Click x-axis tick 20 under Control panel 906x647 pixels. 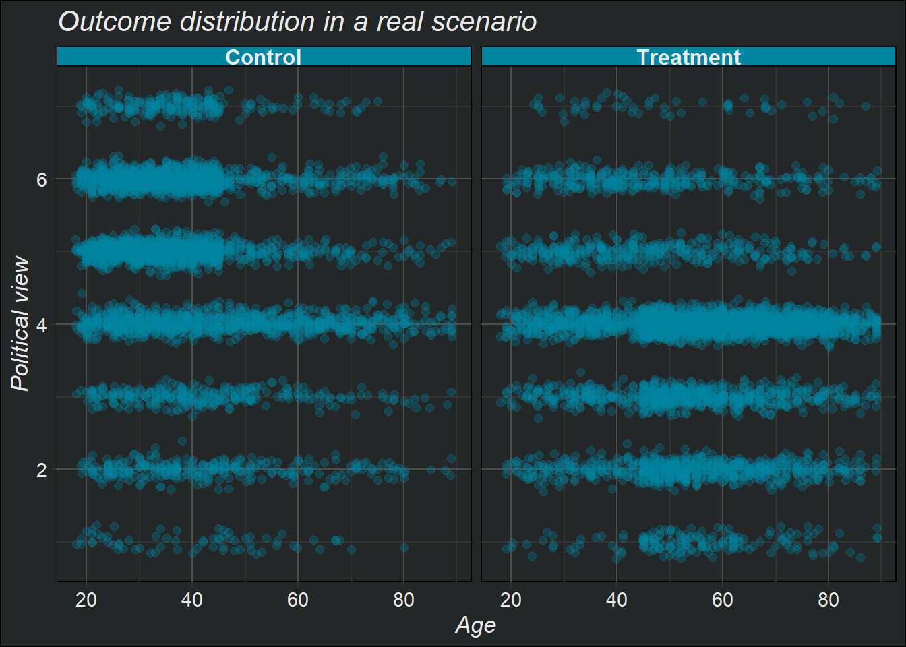tap(86, 599)
